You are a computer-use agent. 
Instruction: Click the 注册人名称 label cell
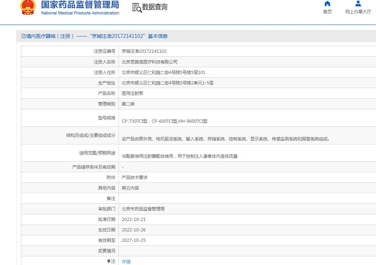click(x=70, y=62)
